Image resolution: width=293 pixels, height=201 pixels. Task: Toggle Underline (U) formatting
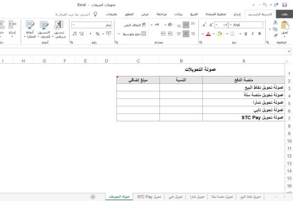click(246, 34)
